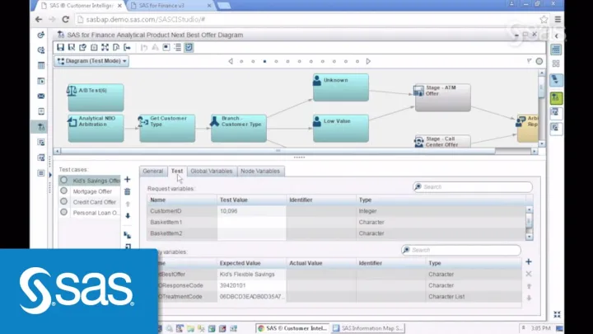Select the Unknown customer node
This screenshot has height=334, width=593.
click(x=341, y=87)
